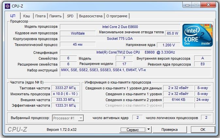Viewport: 220px width, 138px height.
Task: Confirm with the OK button
Action: (203, 130)
